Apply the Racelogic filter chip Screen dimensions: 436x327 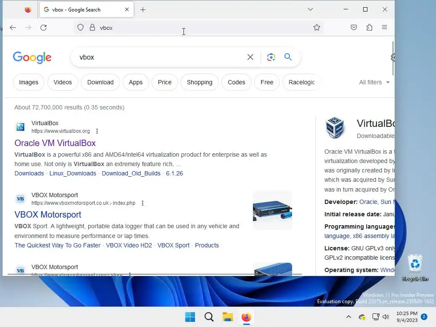pyautogui.click(x=301, y=82)
